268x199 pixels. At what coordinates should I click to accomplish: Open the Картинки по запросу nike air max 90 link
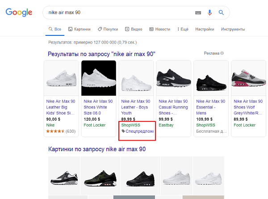(x=96, y=149)
